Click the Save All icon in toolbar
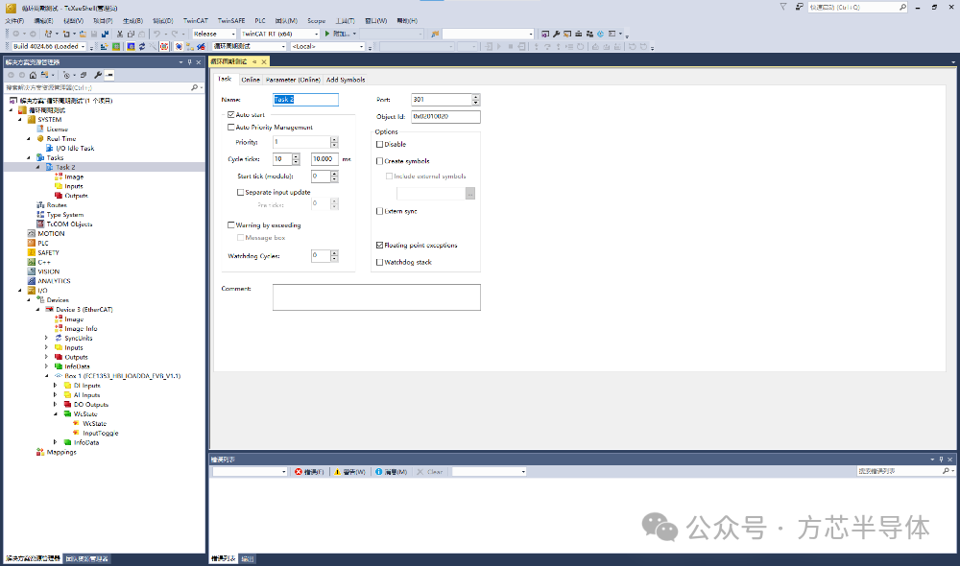The height and width of the screenshot is (566, 960). (x=105, y=34)
